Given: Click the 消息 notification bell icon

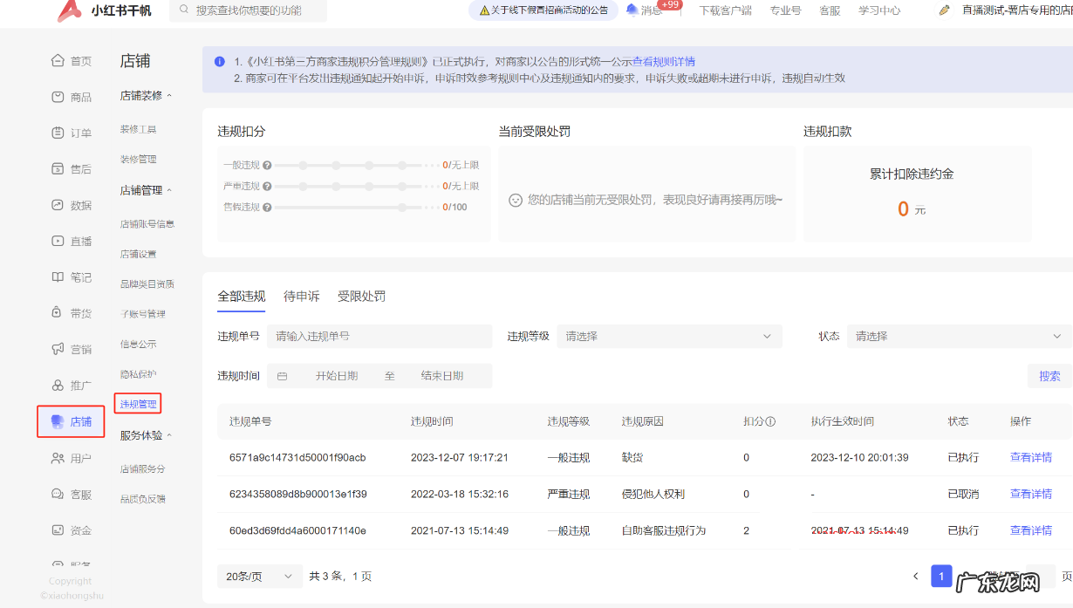Looking at the screenshot, I should 632,10.
